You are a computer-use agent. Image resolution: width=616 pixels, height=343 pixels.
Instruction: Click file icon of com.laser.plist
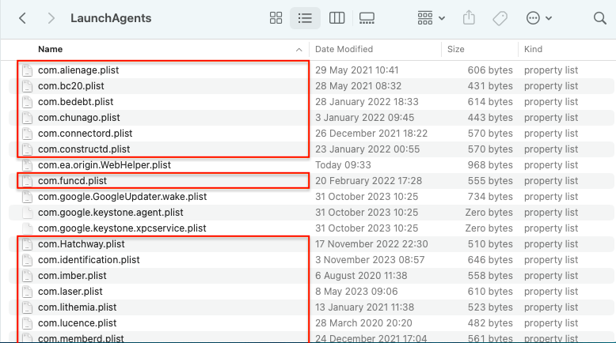pos(27,292)
